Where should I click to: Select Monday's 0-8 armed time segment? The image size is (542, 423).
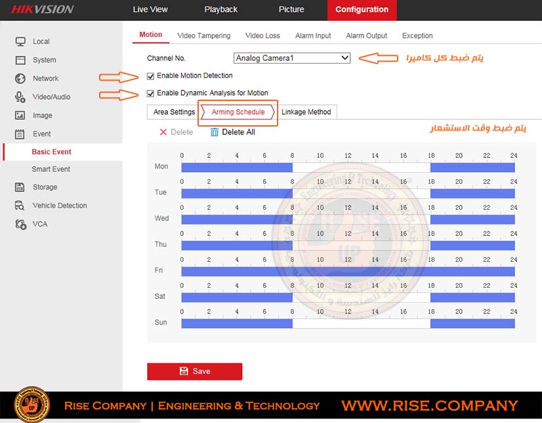coord(237,168)
